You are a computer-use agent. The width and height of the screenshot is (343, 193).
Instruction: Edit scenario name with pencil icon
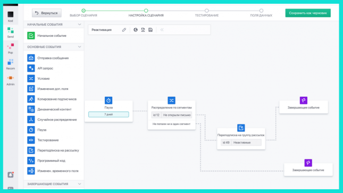point(124,30)
